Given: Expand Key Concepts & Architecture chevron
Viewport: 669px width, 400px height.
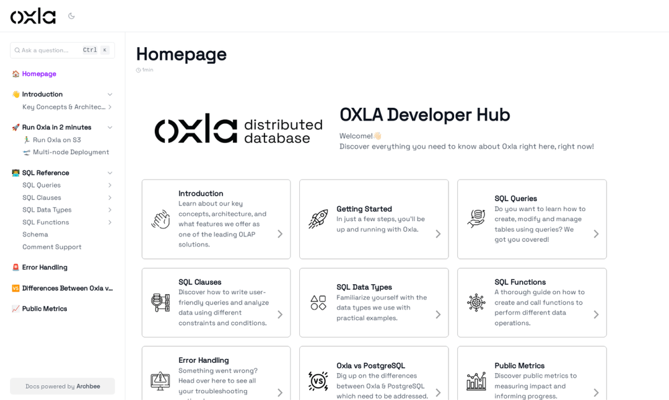Looking at the screenshot, I should click(110, 107).
